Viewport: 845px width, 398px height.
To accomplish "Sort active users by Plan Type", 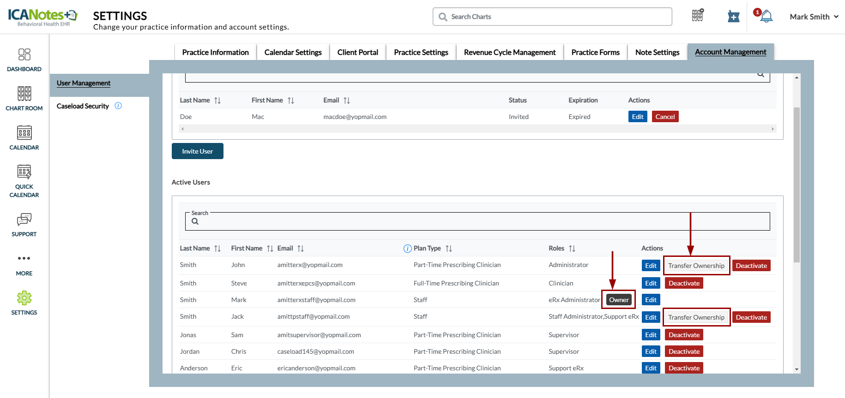I will [x=449, y=249].
